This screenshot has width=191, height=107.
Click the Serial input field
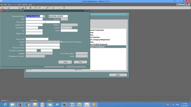69,31
